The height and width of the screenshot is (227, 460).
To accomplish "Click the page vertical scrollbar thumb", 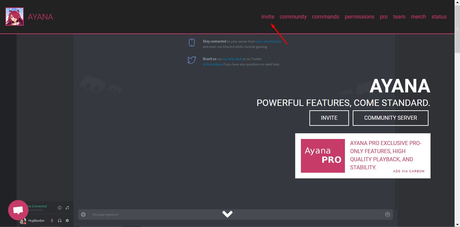I will tap(457, 29).
